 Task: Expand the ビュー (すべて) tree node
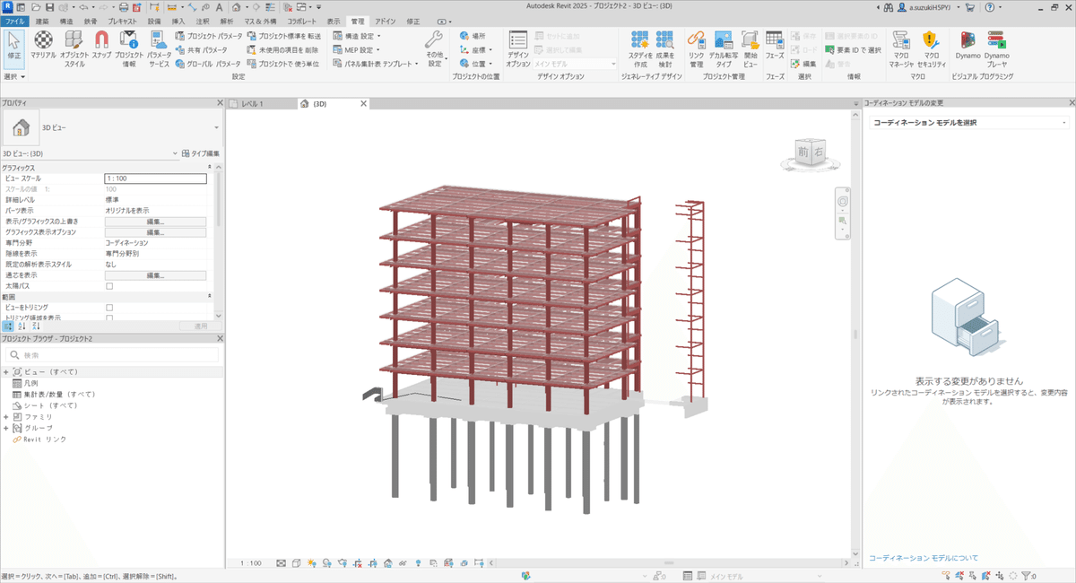pos(6,371)
